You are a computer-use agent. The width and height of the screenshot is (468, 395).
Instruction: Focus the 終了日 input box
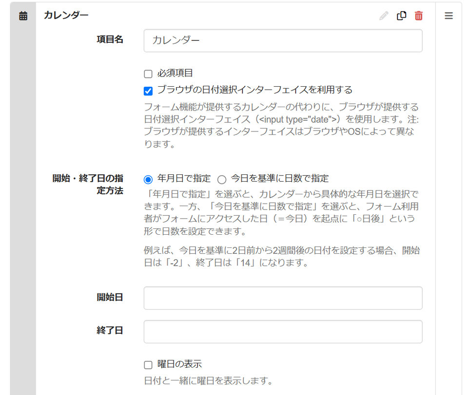coord(283,332)
